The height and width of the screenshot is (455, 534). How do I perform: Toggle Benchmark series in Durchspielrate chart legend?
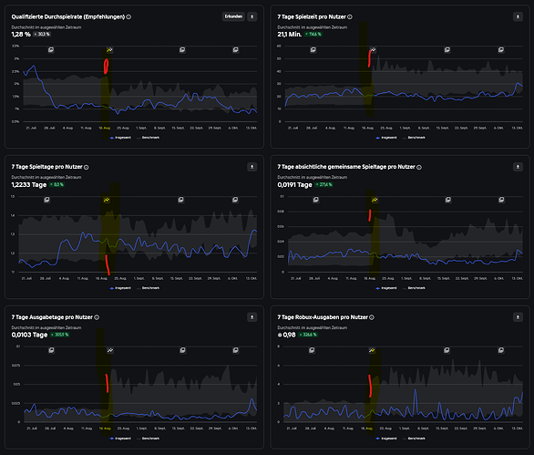coord(149,138)
